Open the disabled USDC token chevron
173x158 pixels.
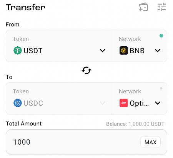click(103, 103)
